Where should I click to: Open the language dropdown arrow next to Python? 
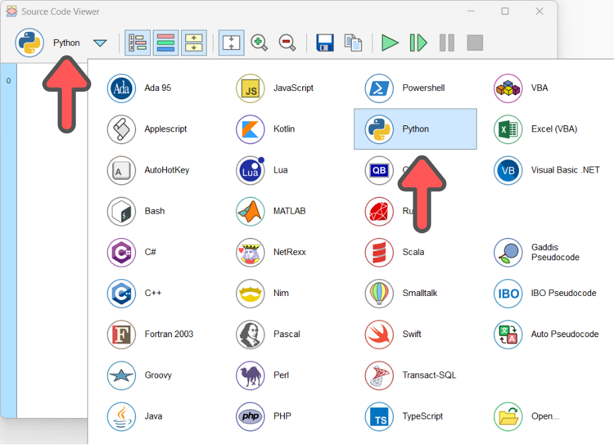[x=100, y=42]
